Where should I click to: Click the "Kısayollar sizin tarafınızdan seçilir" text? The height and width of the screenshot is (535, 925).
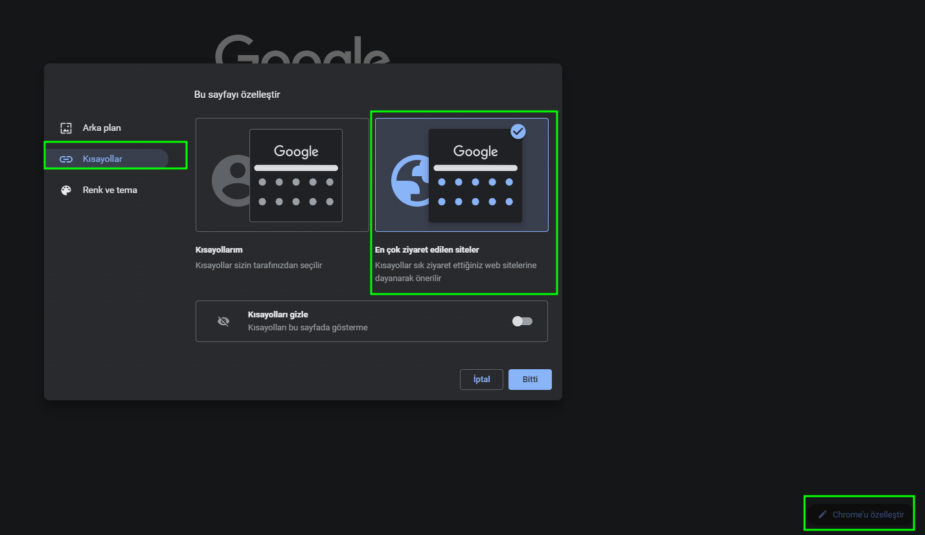tap(259, 265)
